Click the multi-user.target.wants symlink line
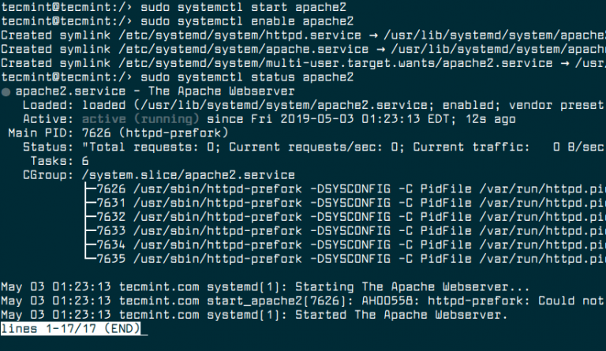The width and height of the screenshot is (606, 351). 300,63
